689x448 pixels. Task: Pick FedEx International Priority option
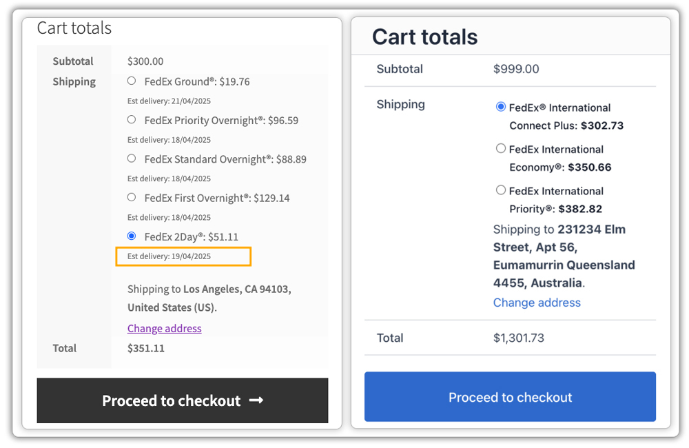(x=502, y=190)
